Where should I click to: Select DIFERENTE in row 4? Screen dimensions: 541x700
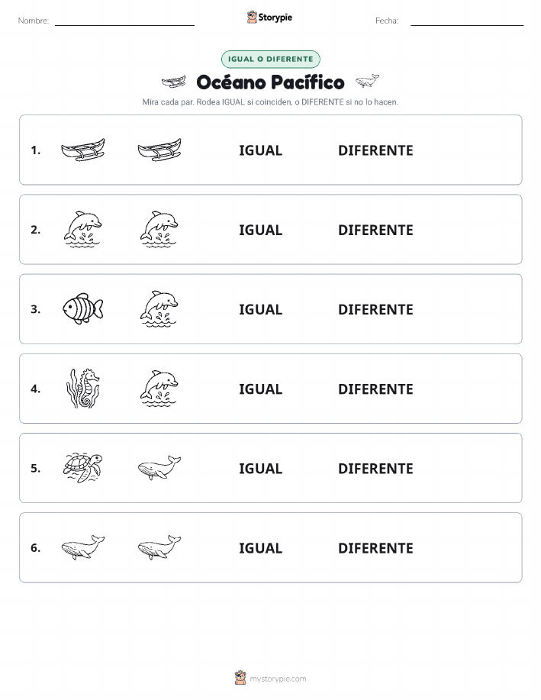(x=375, y=389)
